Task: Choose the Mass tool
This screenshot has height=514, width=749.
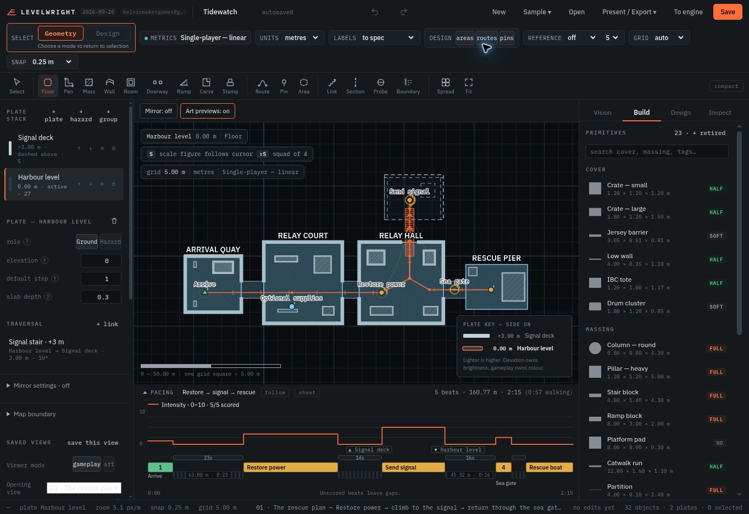Action: coord(89,86)
